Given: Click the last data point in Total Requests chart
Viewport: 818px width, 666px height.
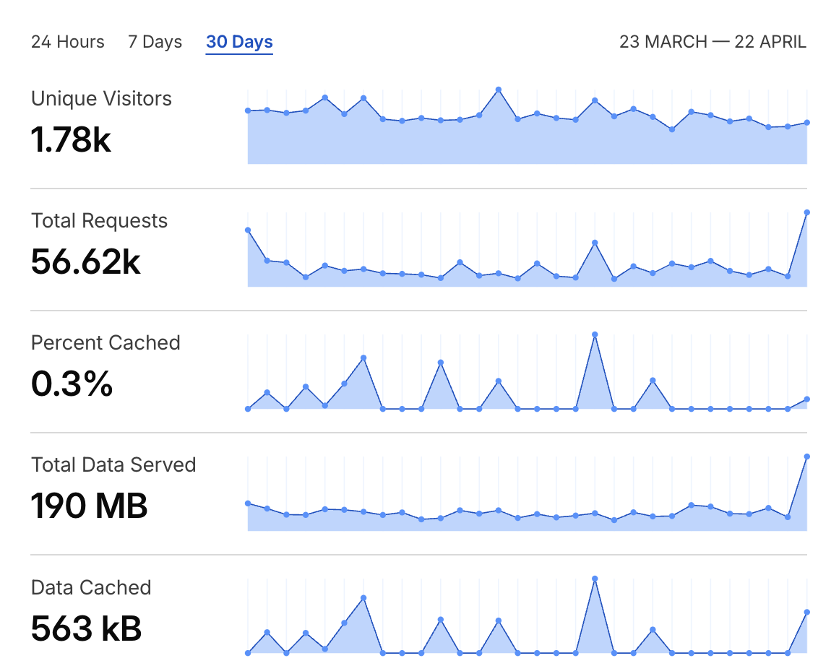Looking at the screenshot, I should click(x=806, y=212).
